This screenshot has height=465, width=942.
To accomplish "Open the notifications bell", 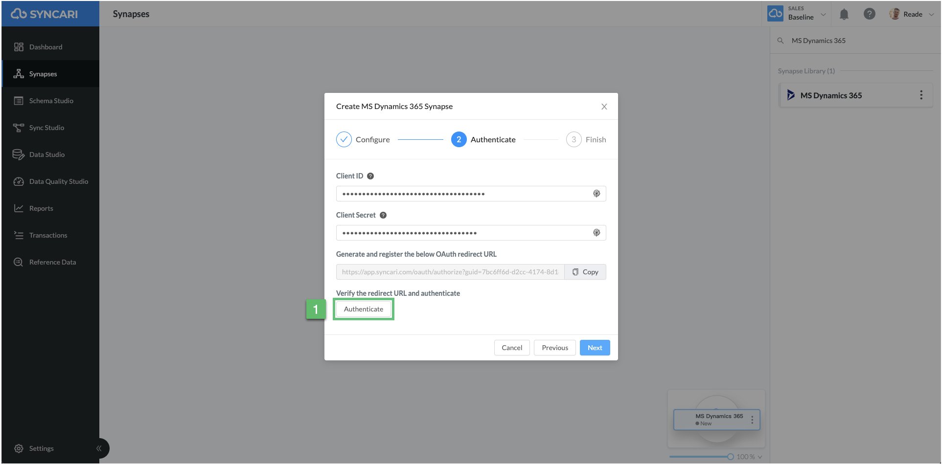I will pyautogui.click(x=844, y=14).
